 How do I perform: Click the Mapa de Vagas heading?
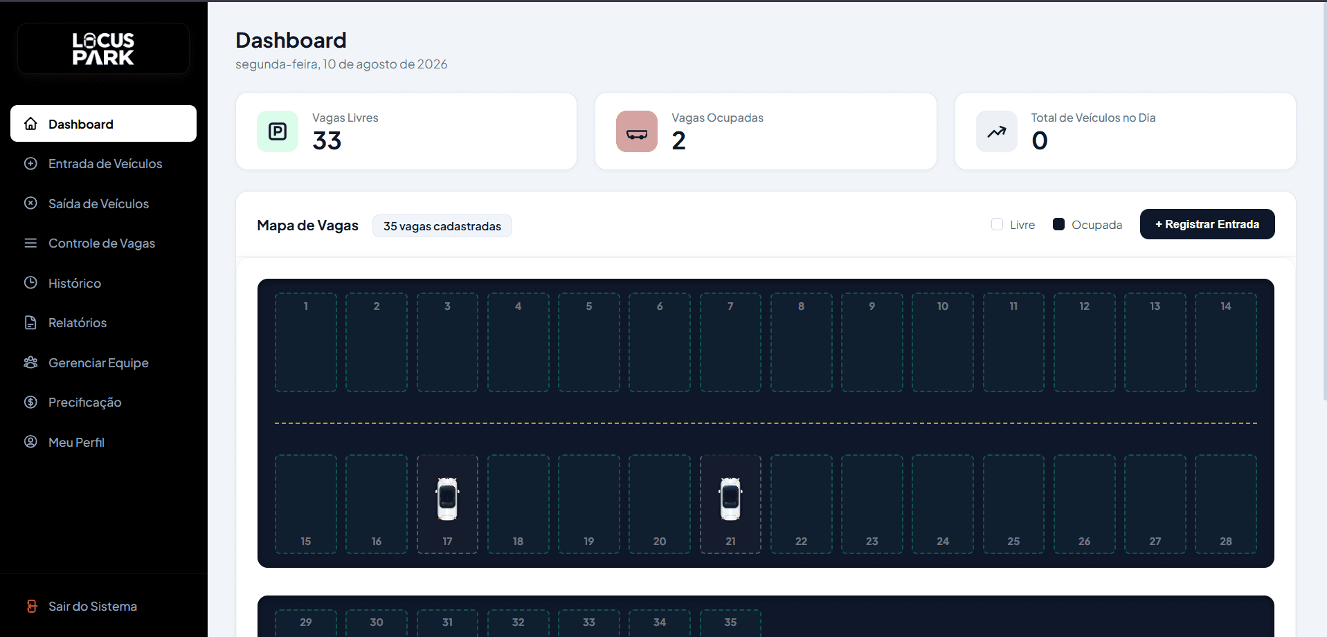click(x=307, y=225)
